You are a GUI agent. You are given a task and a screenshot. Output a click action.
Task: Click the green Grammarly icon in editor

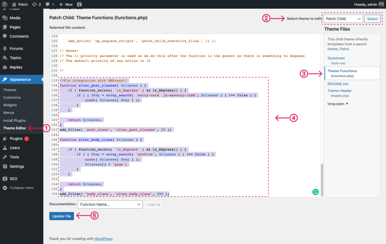click(316, 192)
